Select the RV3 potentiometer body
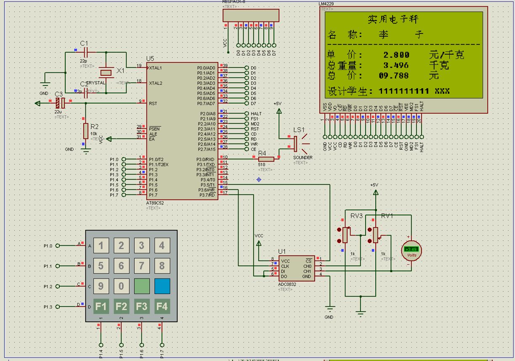 [345, 235]
